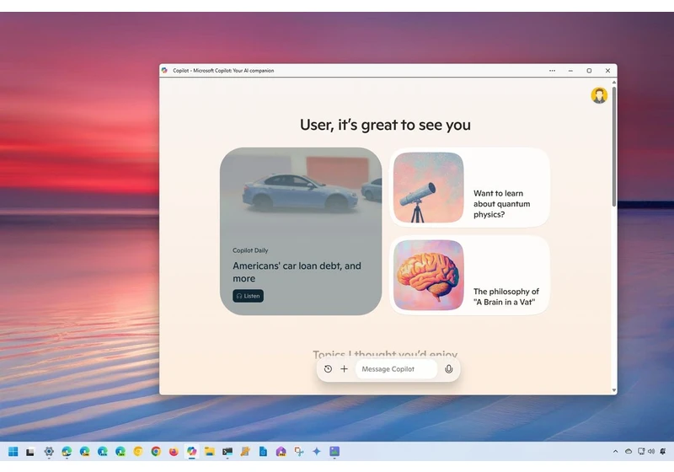Screen dimensions: 674x472
Task: Open the purple house PRE icon in taskbar
Action: click(x=281, y=452)
